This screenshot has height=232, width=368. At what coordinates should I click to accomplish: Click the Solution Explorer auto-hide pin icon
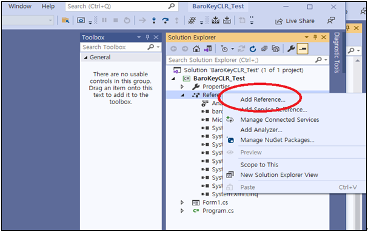click(315, 38)
